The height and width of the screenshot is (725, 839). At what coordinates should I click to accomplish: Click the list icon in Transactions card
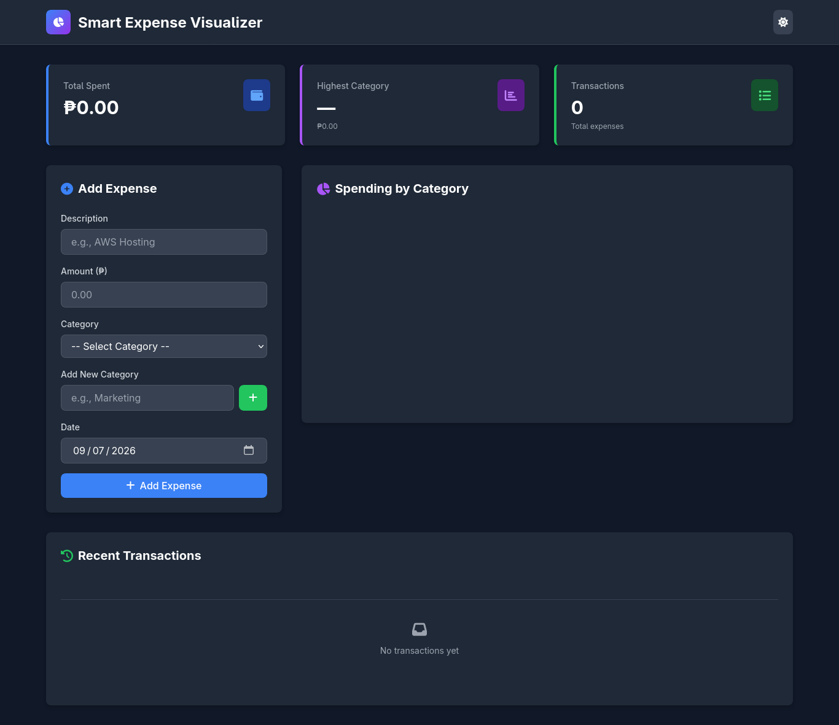pos(765,95)
